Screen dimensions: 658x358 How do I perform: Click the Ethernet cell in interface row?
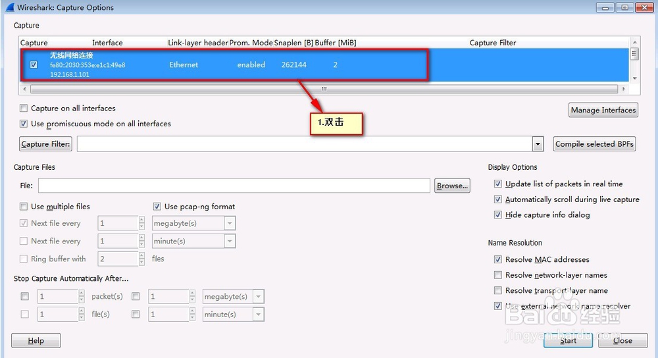tap(184, 64)
